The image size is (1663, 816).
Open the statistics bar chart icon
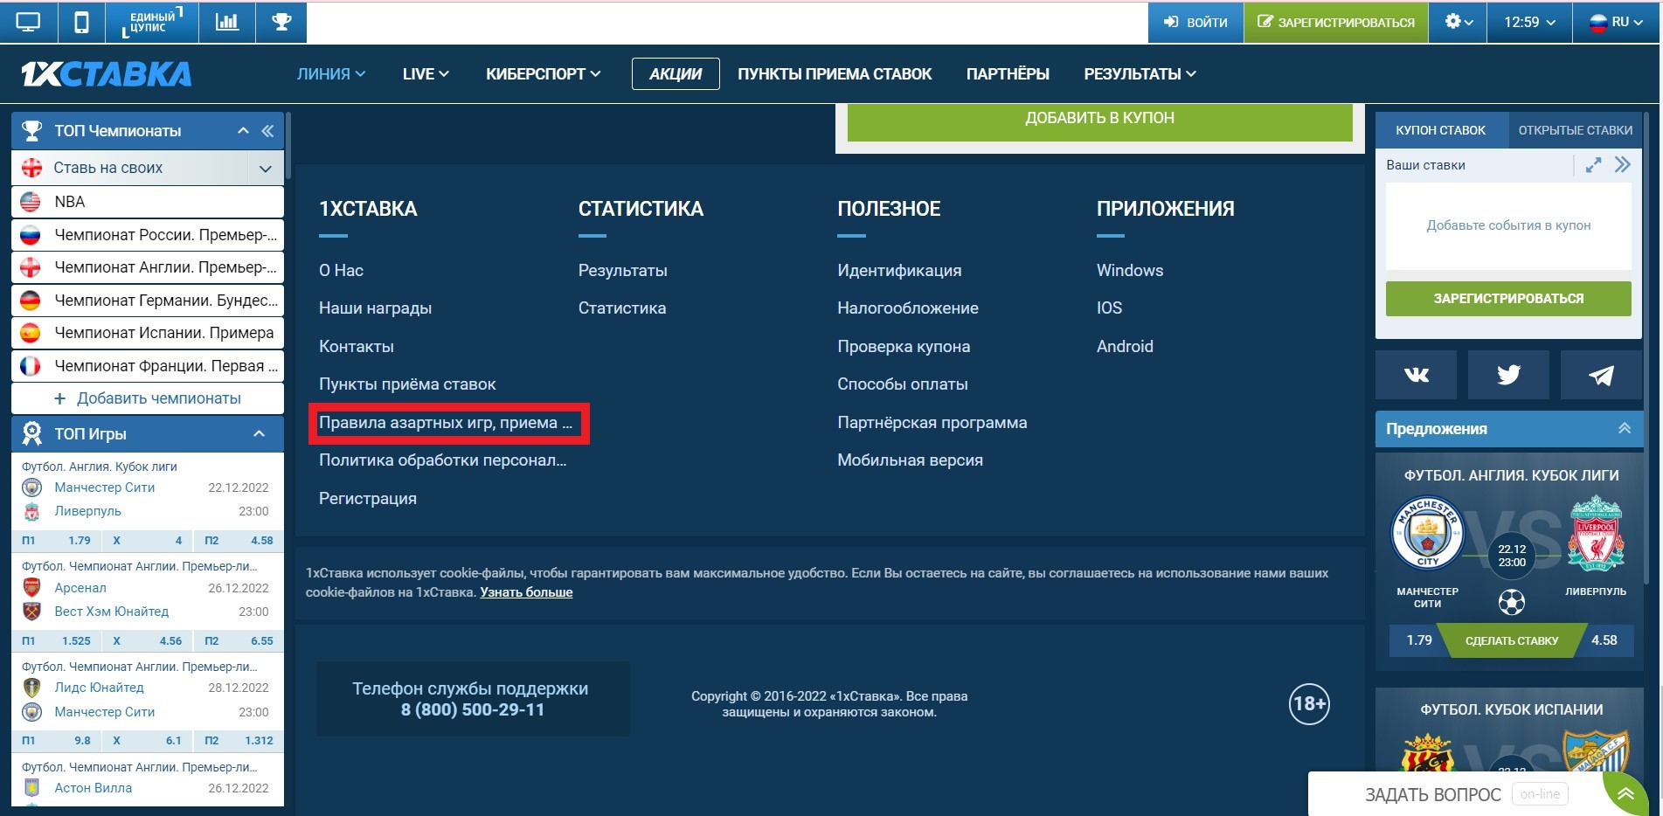[x=227, y=22]
